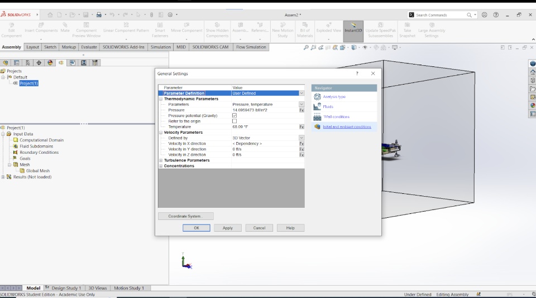Switch to the Flow Simulation ribbon tab
This screenshot has height=298, width=536.
(251, 47)
